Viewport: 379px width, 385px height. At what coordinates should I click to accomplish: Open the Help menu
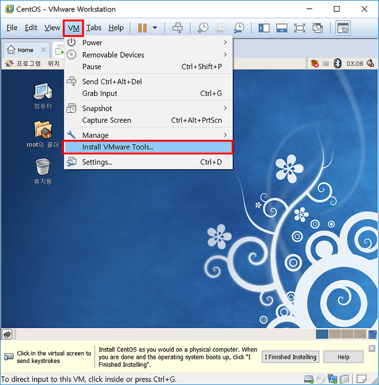point(116,28)
